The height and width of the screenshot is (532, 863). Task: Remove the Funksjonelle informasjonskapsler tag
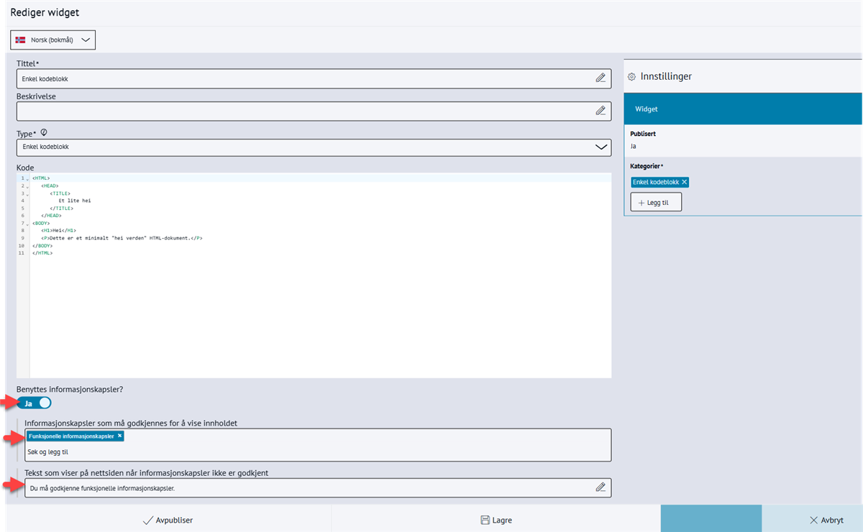(x=119, y=436)
